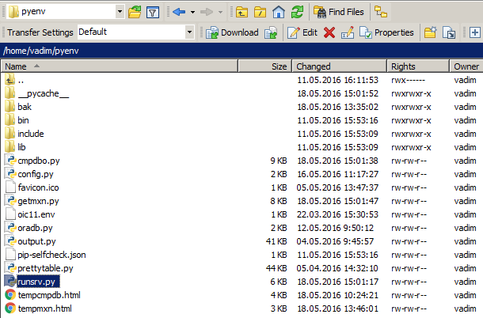Refresh the remote directory listing

pyautogui.click(x=297, y=12)
